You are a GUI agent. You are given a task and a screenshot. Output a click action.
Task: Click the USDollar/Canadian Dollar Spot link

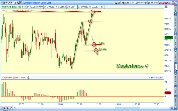pos(36,3)
